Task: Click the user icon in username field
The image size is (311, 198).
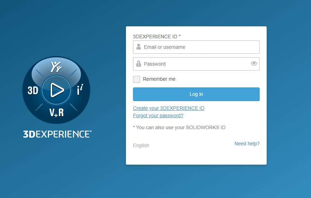Action: click(x=139, y=47)
